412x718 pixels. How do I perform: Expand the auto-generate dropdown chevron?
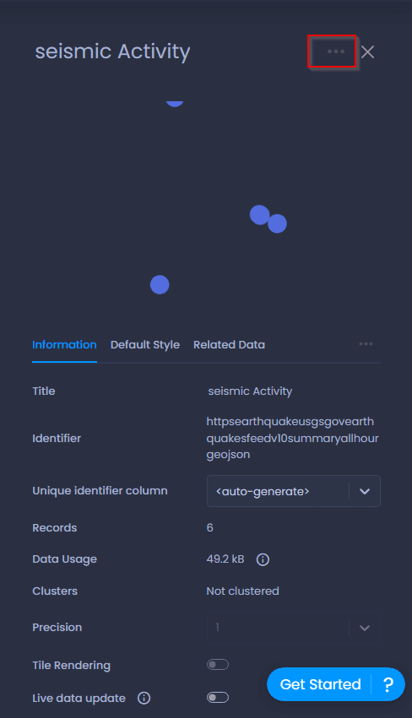365,491
